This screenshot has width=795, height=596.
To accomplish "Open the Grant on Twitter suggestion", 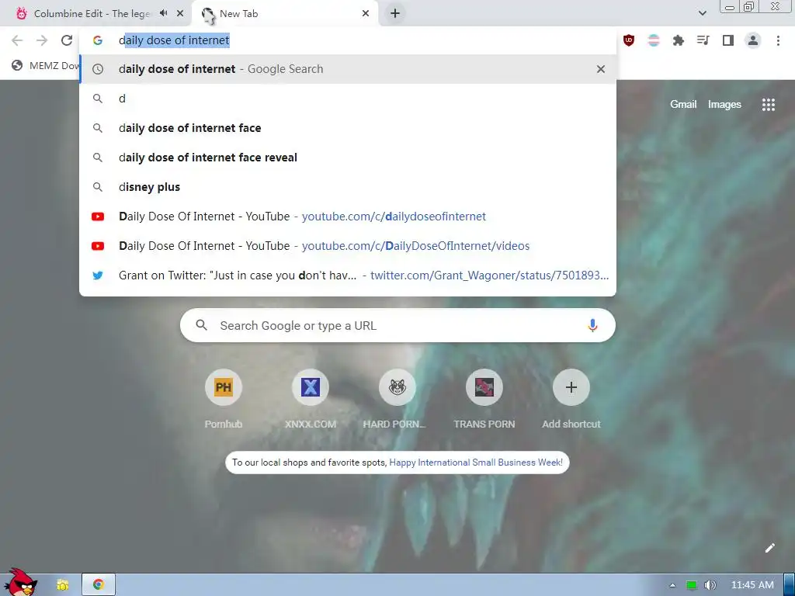I will [x=348, y=275].
